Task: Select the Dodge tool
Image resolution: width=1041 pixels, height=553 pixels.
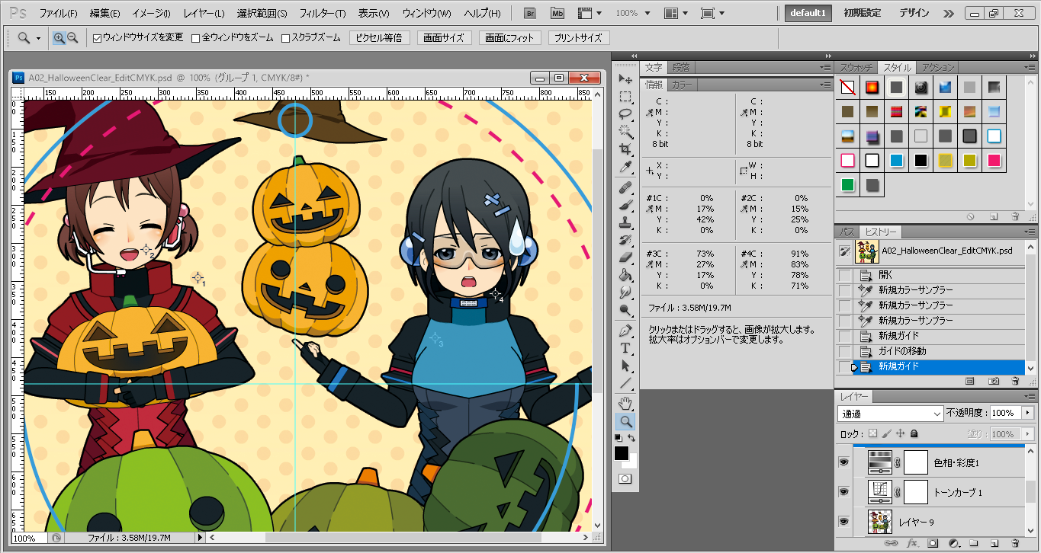Action: click(625, 310)
